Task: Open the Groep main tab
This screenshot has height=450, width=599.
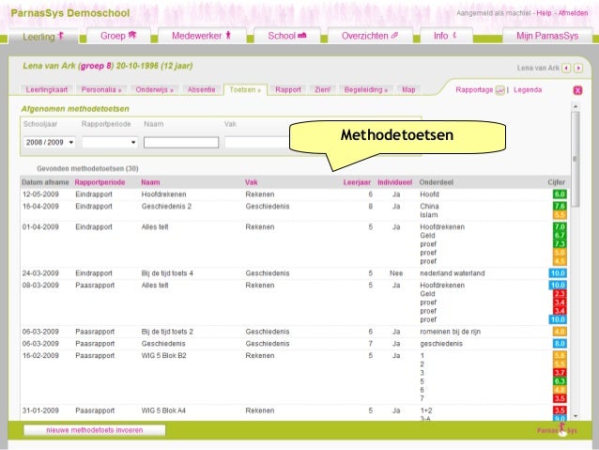Action: point(118,36)
